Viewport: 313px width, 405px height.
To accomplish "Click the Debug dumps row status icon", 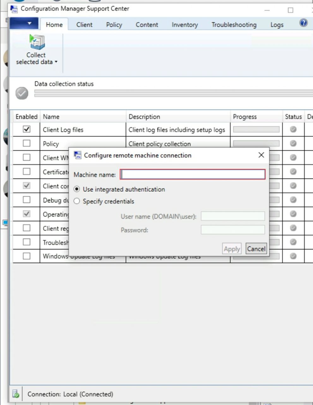I will (293, 200).
